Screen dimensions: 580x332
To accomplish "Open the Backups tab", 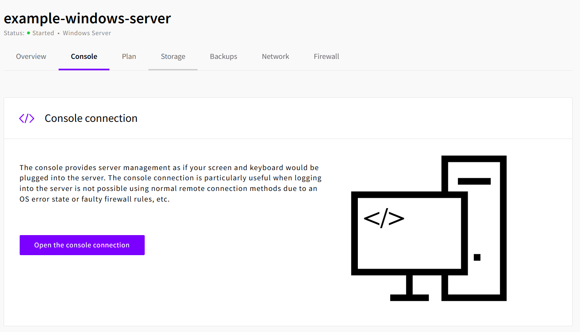I will point(223,56).
